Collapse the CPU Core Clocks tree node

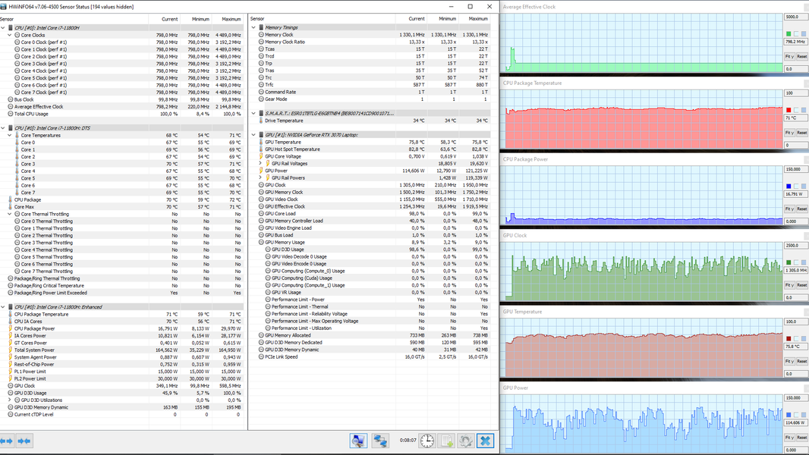point(10,35)
